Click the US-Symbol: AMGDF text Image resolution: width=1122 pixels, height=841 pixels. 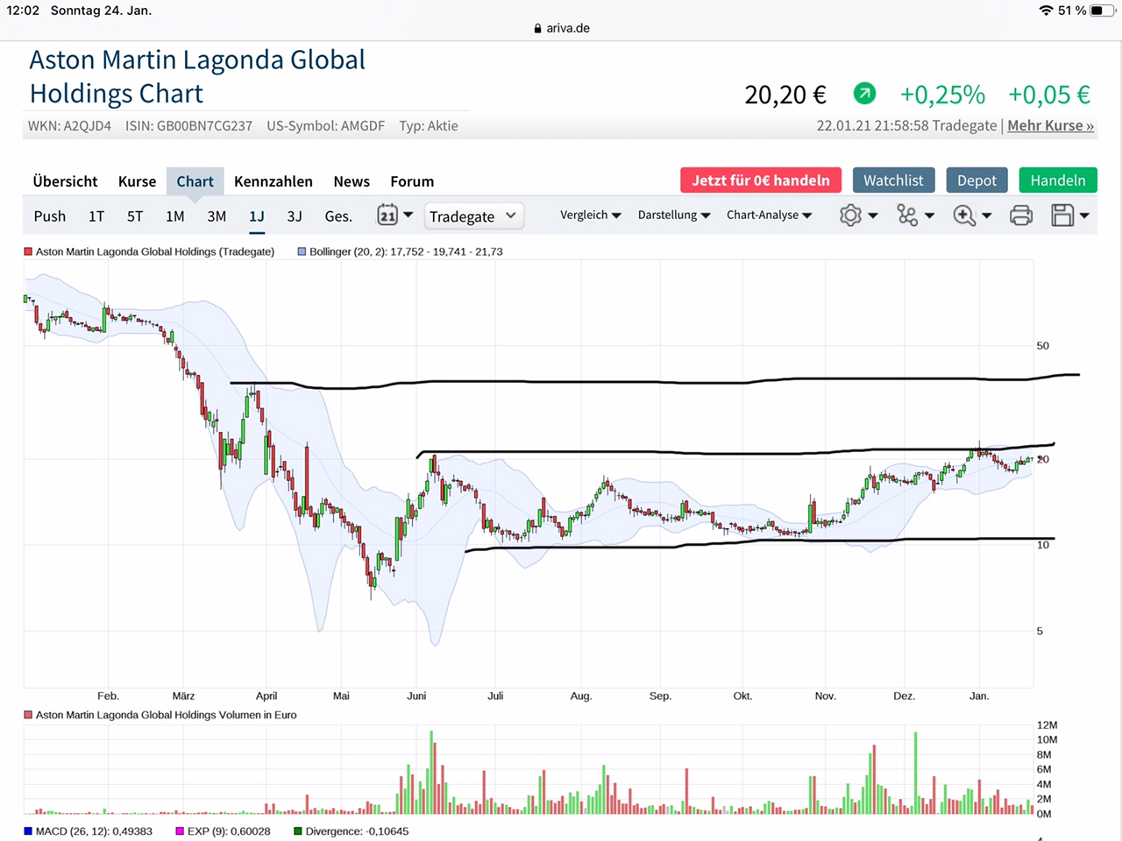tap(326, 126)
